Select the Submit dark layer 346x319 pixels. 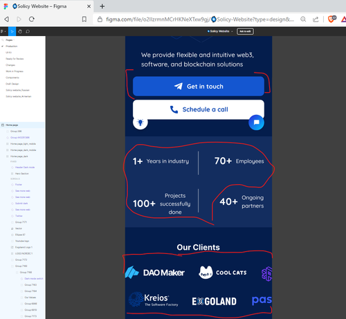click(21, 203)
